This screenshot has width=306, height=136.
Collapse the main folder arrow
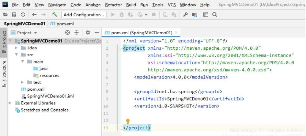click(x=23, y=62)
